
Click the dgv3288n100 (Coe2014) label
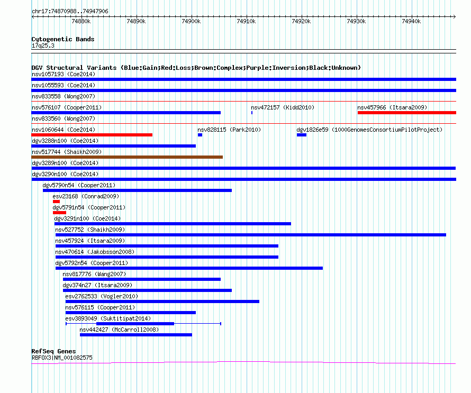(65, 141)
